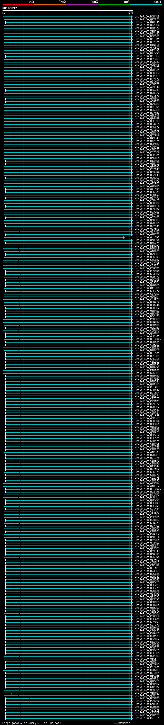
Task: Click the cyan 50char scale marker in the legend
Action: (x=116, y=723)
